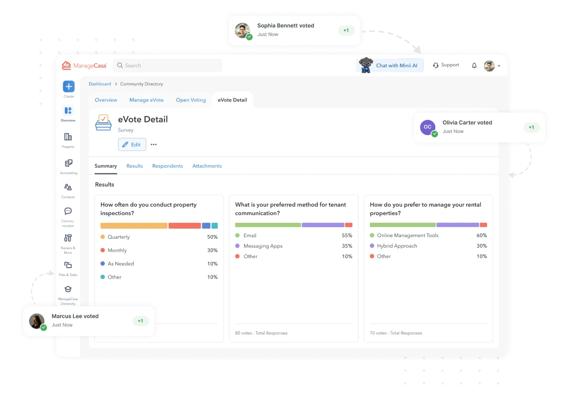Click the Support headset icon
This screenshot has width=569, height=409.
[x=436, y=65]
